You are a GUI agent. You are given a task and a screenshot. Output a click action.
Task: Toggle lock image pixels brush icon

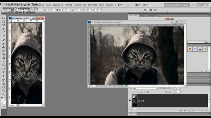(142, 92)
